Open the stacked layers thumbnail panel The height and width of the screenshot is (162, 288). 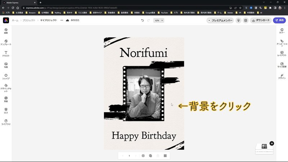click(264, 148)
